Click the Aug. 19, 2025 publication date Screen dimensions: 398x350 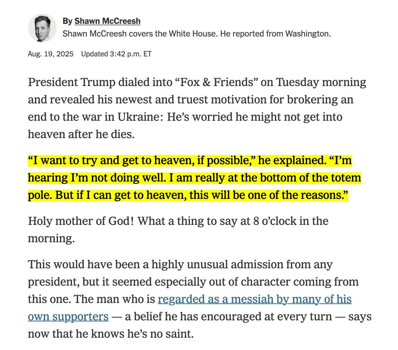51,54
